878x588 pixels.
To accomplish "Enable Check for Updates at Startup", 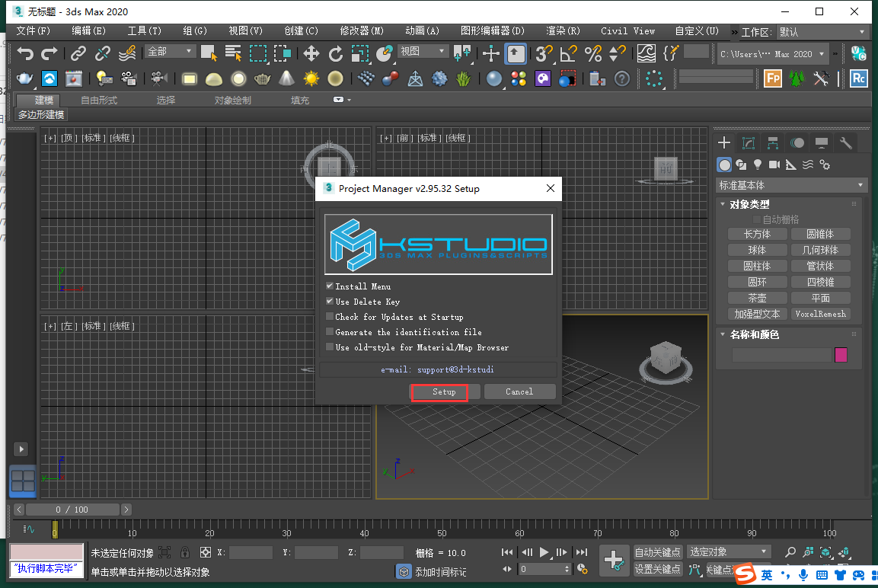I will 330,316.
